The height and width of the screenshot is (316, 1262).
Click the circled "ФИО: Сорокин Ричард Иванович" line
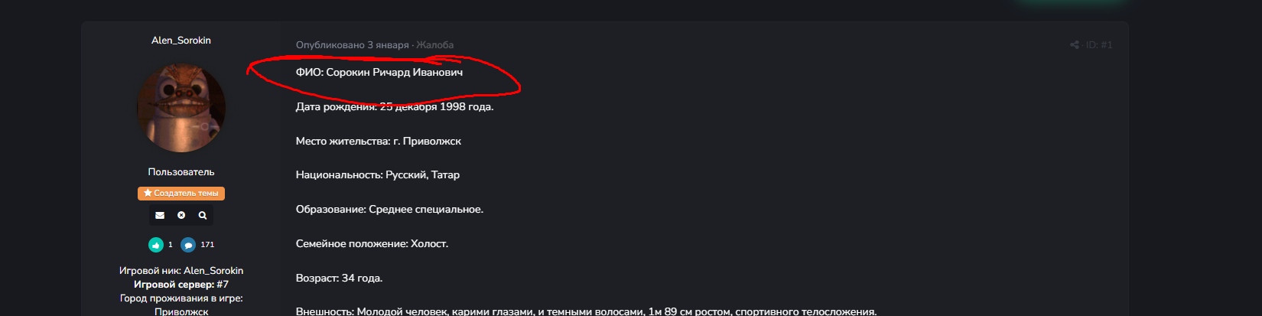pos(379,73)
